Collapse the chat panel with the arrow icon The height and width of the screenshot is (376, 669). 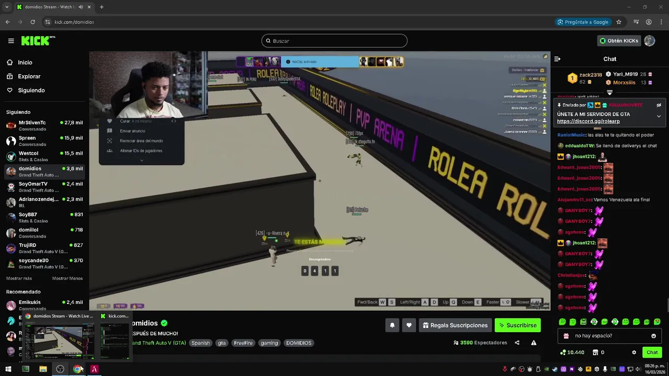557,59
